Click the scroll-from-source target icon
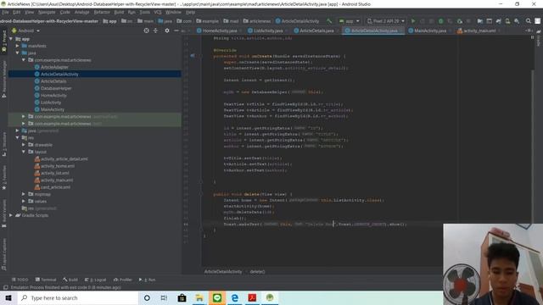The image size is (543, 305). click(146, 30)
